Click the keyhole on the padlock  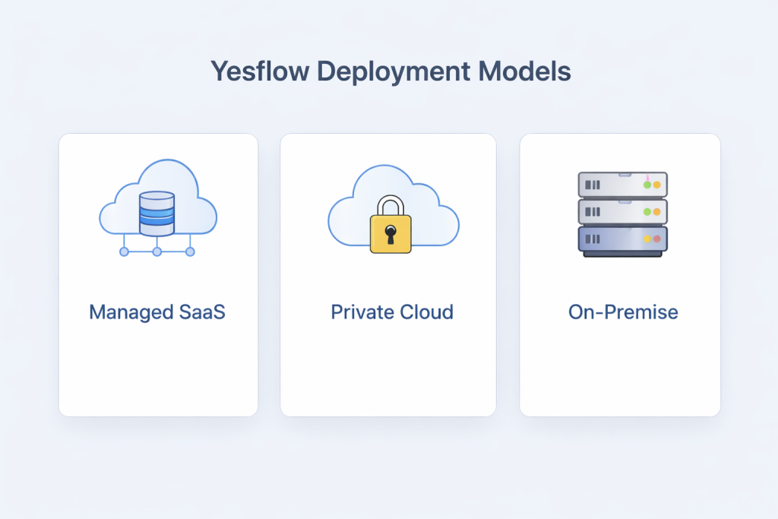pyautogui.click(x=390, y=233)
